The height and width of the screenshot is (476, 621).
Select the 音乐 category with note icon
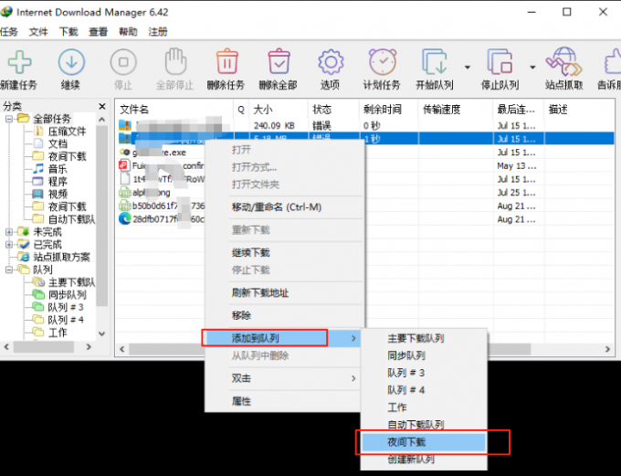coord(58,169)
